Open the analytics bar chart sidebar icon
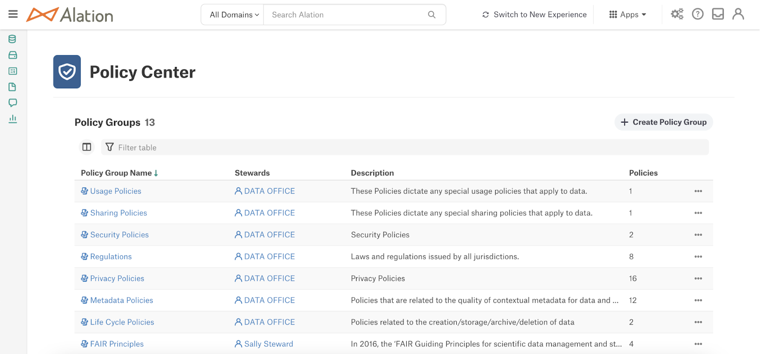Screen dimensions: 760x354 coord(13,119)
